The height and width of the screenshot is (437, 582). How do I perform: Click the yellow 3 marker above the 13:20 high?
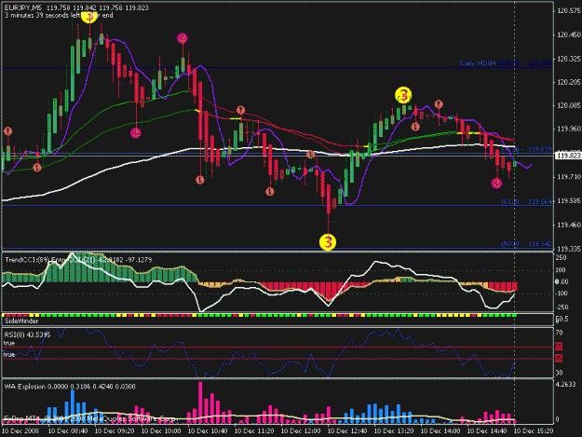403,95
